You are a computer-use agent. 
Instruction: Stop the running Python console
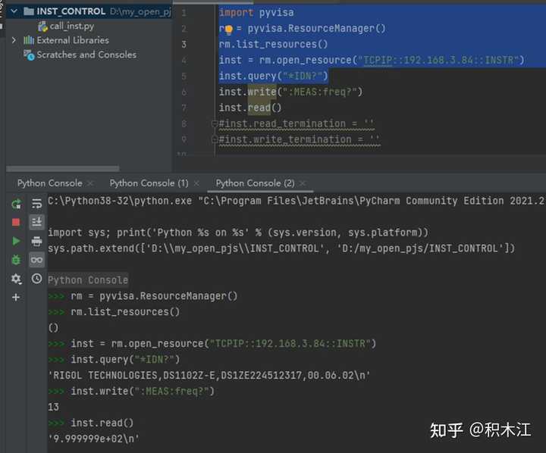tap(16, 222)
